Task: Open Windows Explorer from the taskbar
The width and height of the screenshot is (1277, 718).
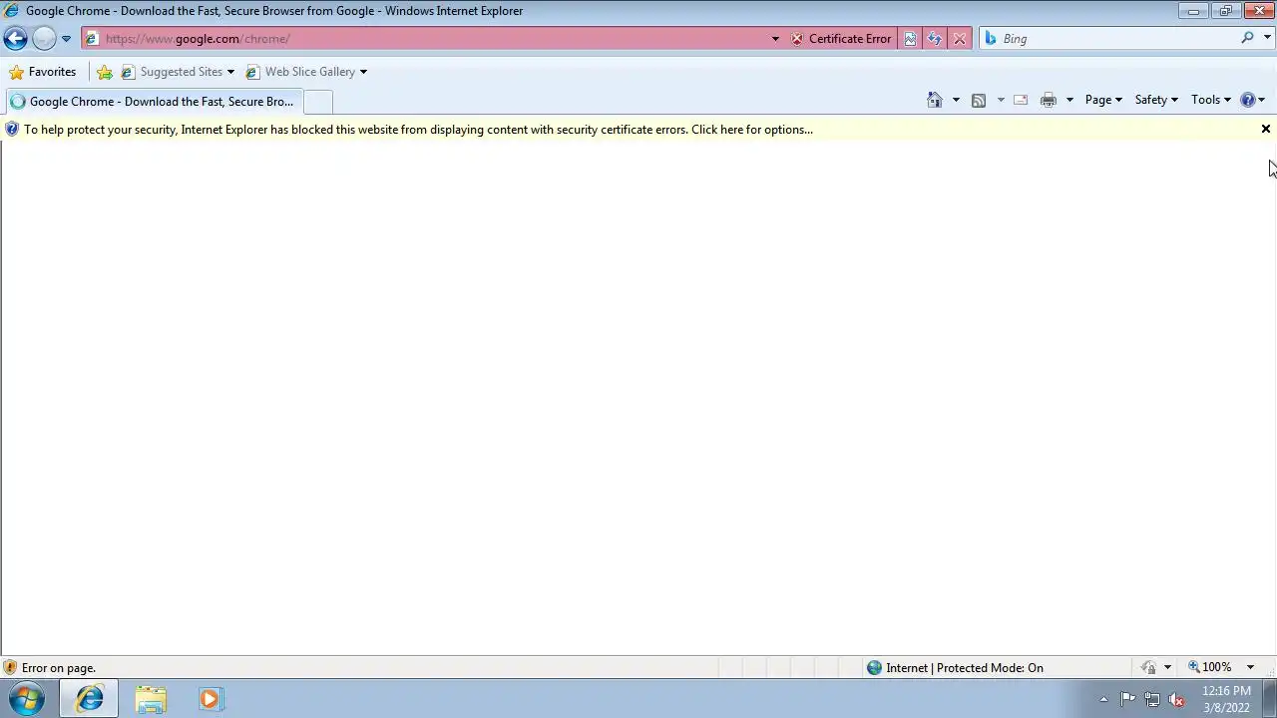Action: (151, 699)
